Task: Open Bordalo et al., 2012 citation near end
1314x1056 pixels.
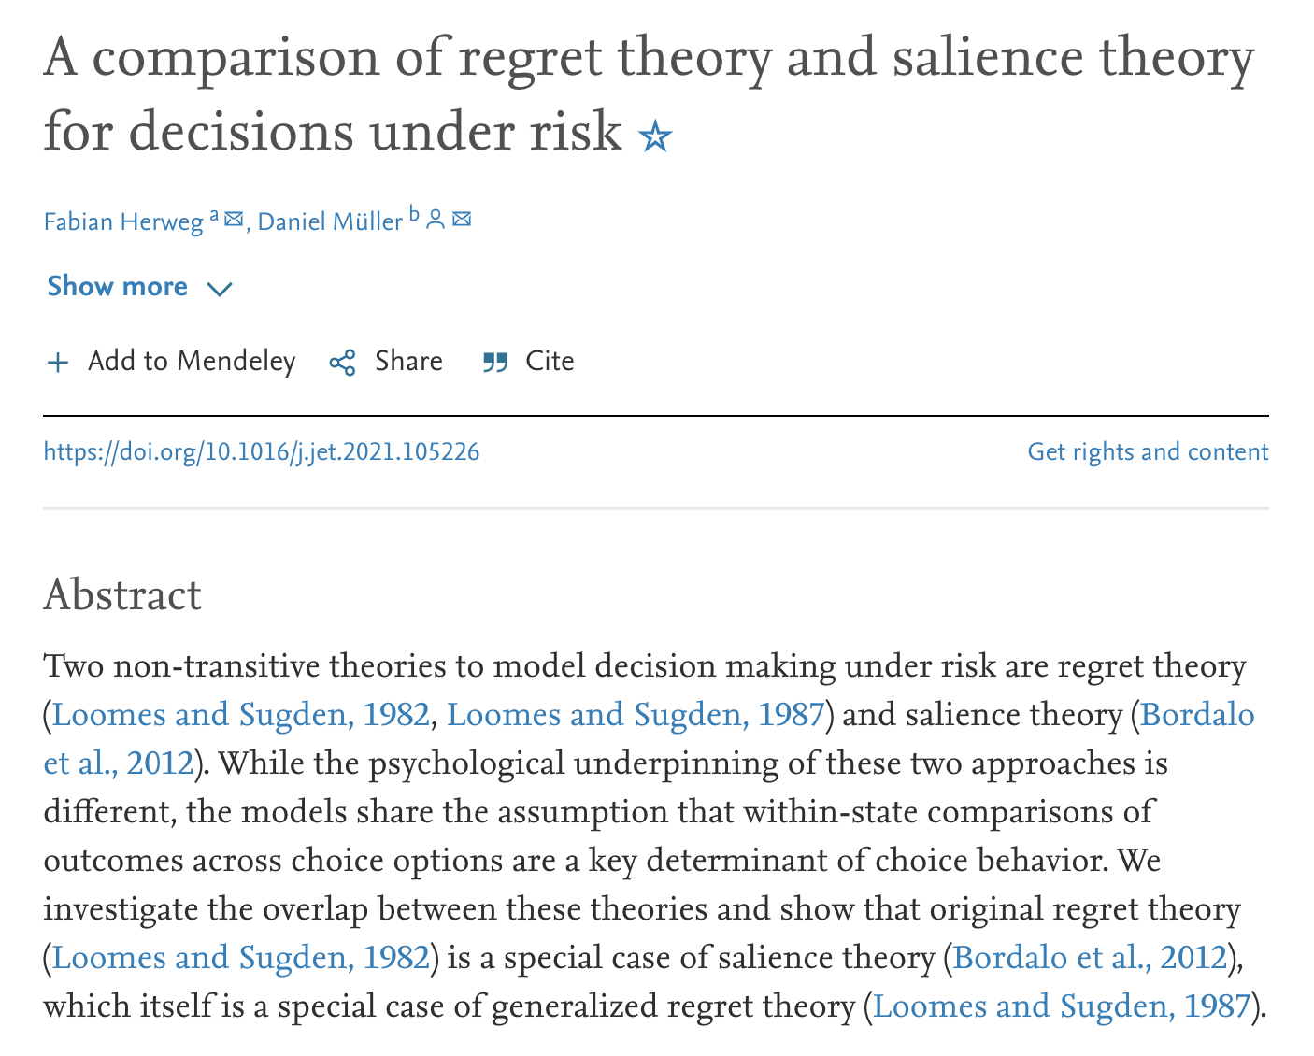Action: pyautogui.click(x=1090, y=958)
